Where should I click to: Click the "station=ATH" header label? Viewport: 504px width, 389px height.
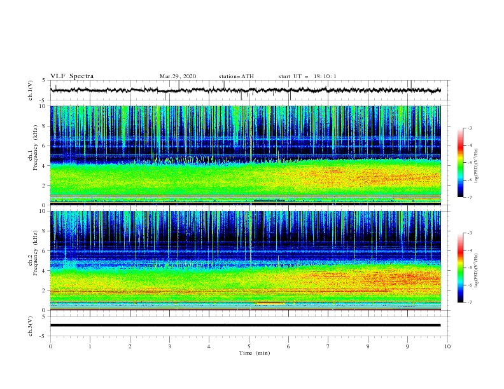(236, 76)
